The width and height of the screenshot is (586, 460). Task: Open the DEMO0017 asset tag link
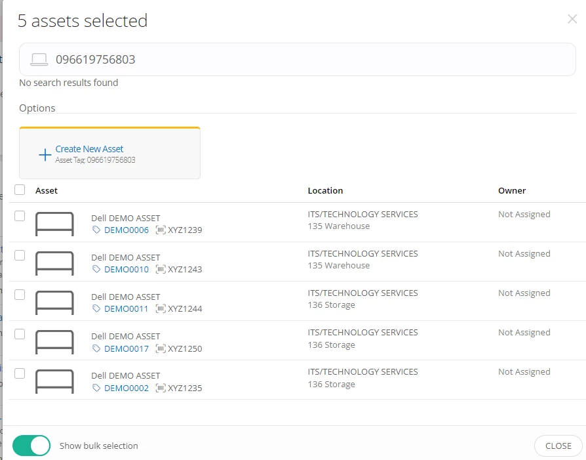click(x=126, y=348)
